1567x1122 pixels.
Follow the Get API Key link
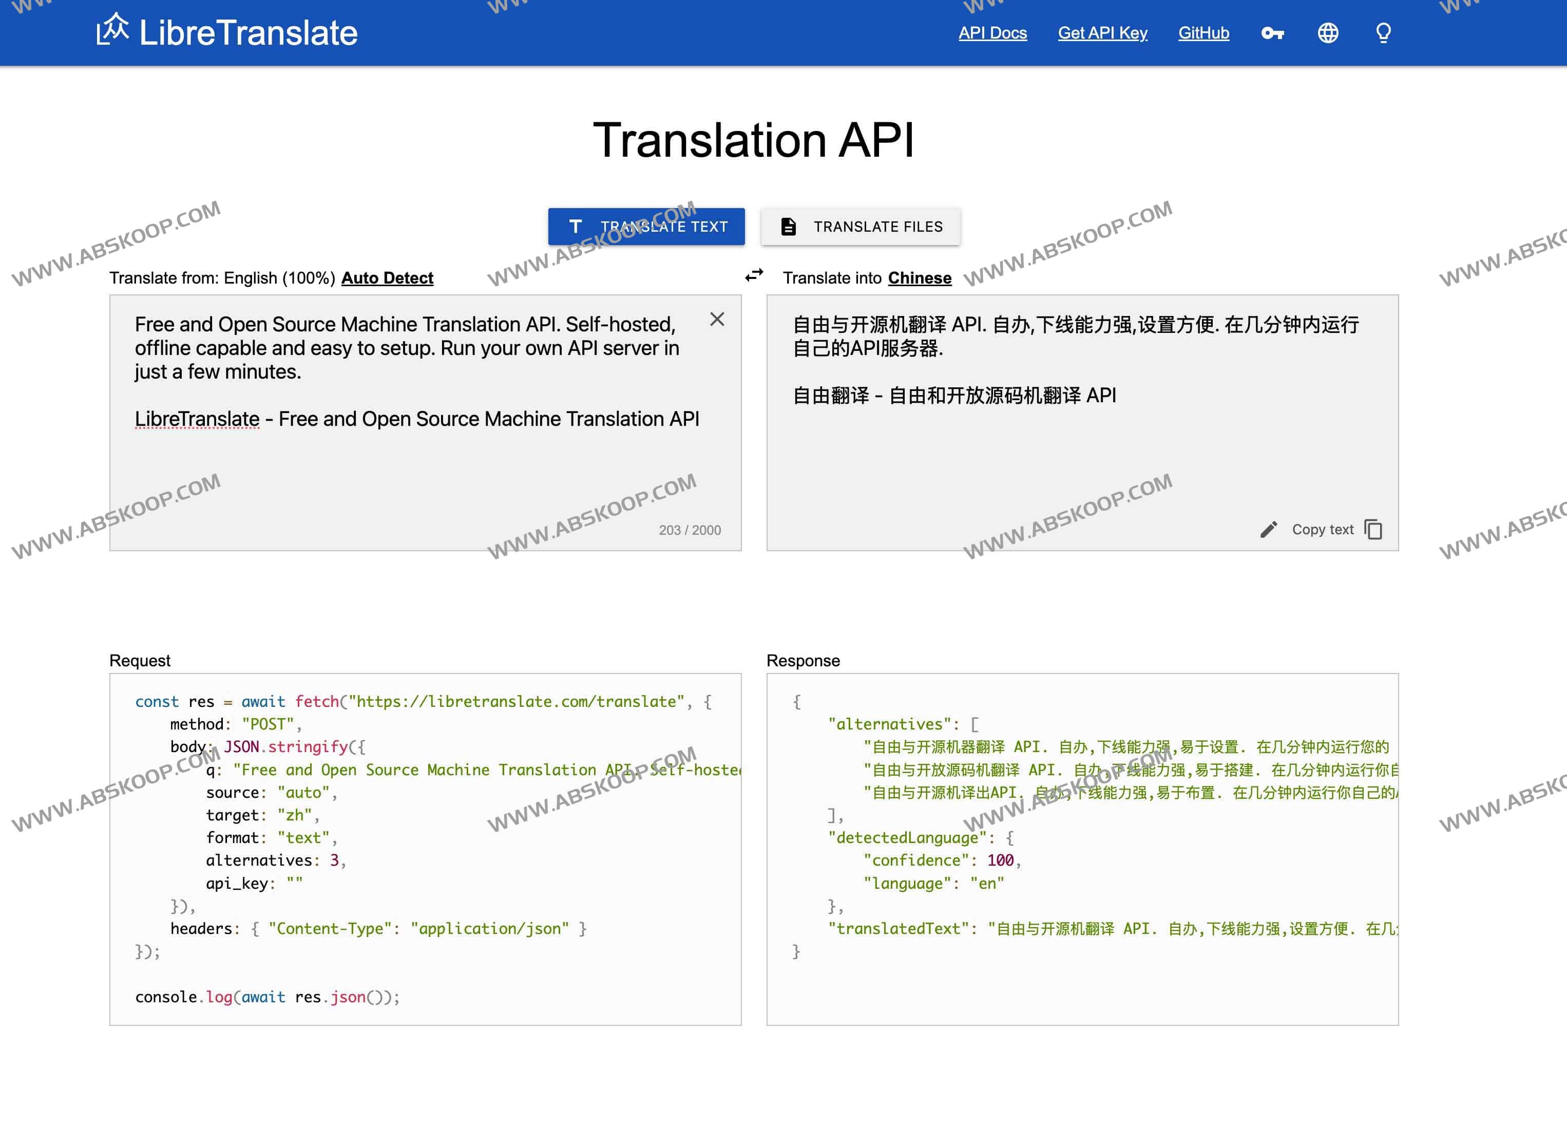pos(1102,33)
